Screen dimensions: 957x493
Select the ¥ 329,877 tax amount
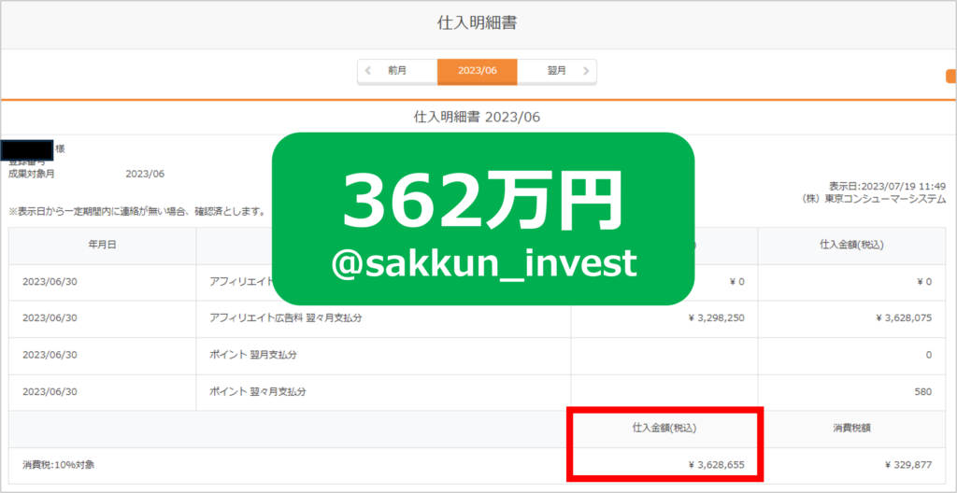point(907,465)
